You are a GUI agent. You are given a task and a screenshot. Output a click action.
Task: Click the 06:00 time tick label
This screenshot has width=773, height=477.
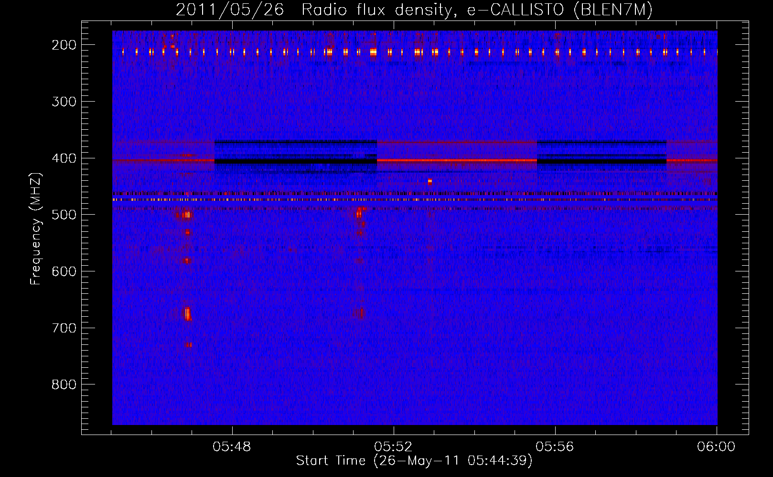716,447
